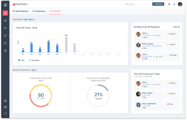Open the user avatar in top right
Screen dimensions: 187x120
[x=180, y=4]
